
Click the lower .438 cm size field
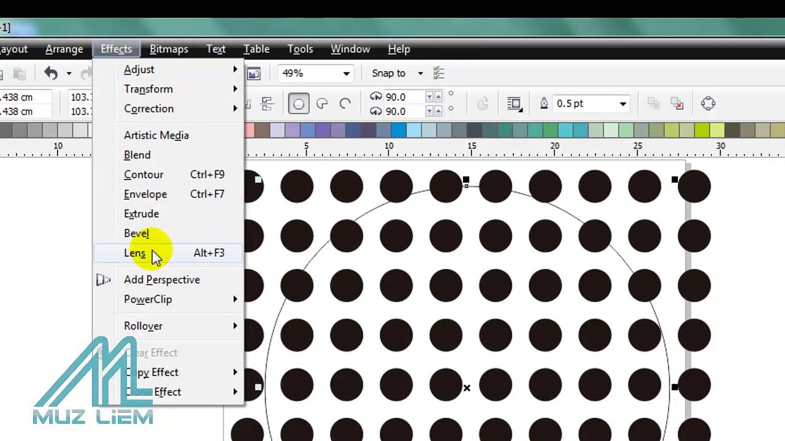26,111
